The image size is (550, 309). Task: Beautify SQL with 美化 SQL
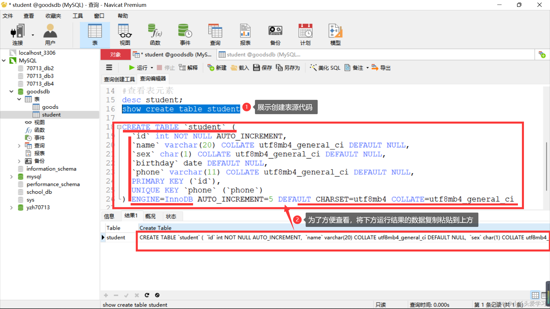click(x=325, y=68)
